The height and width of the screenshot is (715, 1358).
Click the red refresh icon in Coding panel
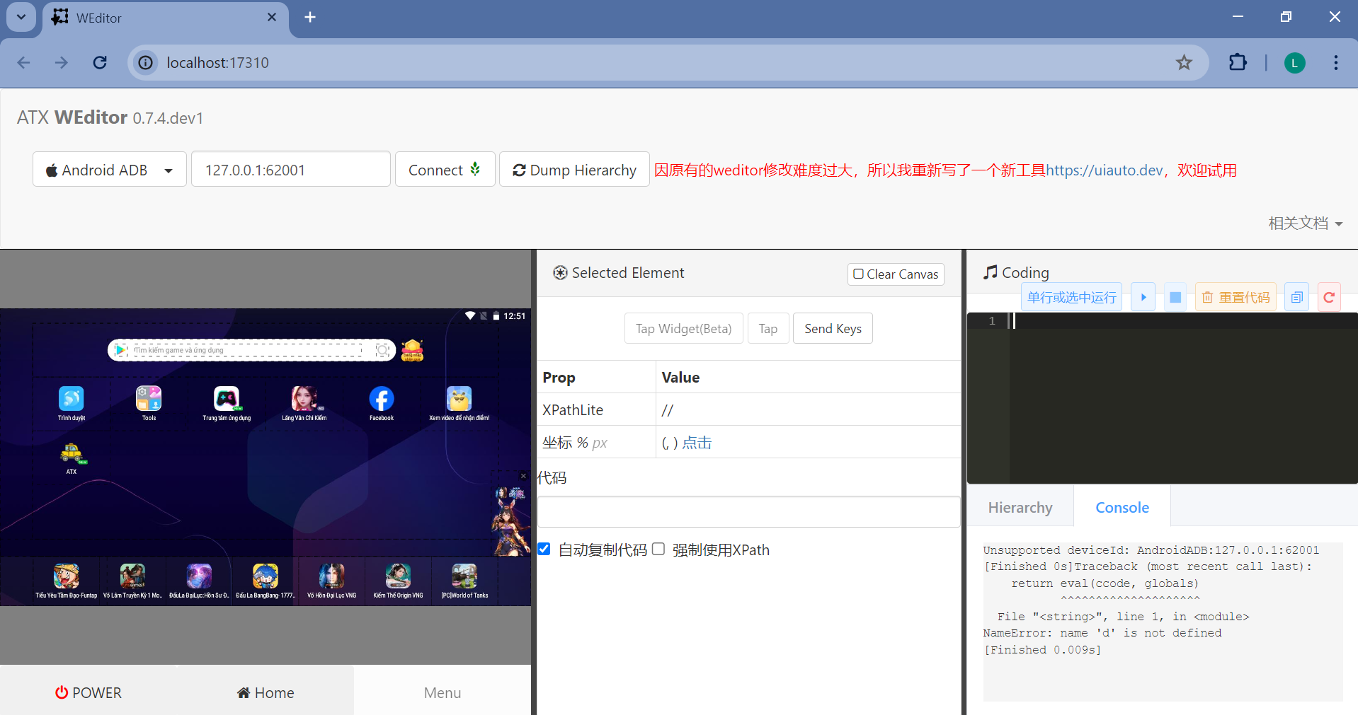point(1329,297)
